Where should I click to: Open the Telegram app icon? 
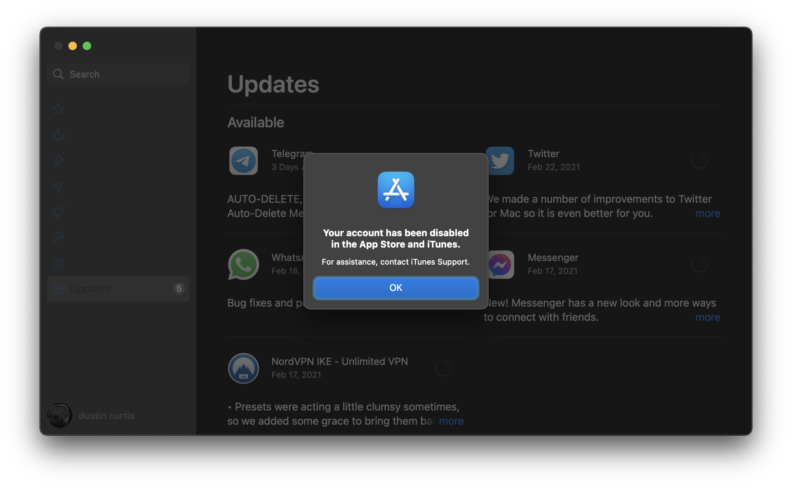pos(243,161)
